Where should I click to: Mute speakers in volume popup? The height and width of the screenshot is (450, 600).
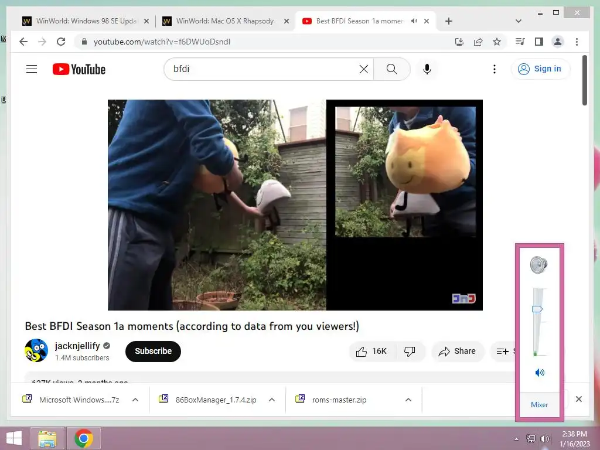pos(540,372)
